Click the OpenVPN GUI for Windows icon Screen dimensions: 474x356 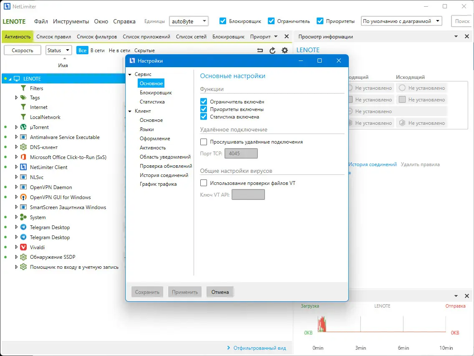(x=23, y=197)
